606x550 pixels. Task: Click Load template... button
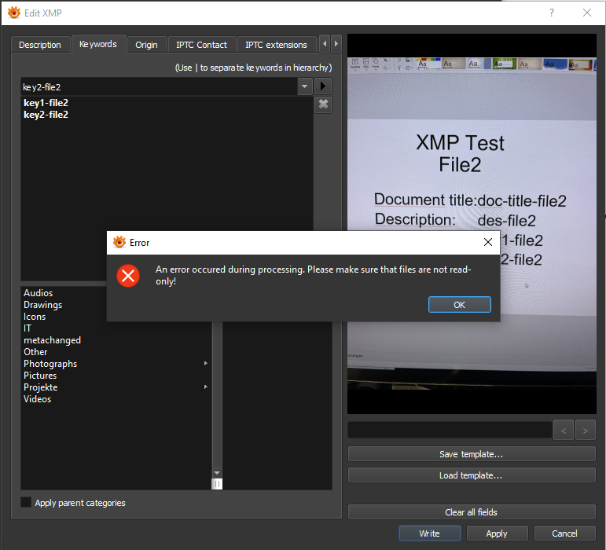point(472,475)
